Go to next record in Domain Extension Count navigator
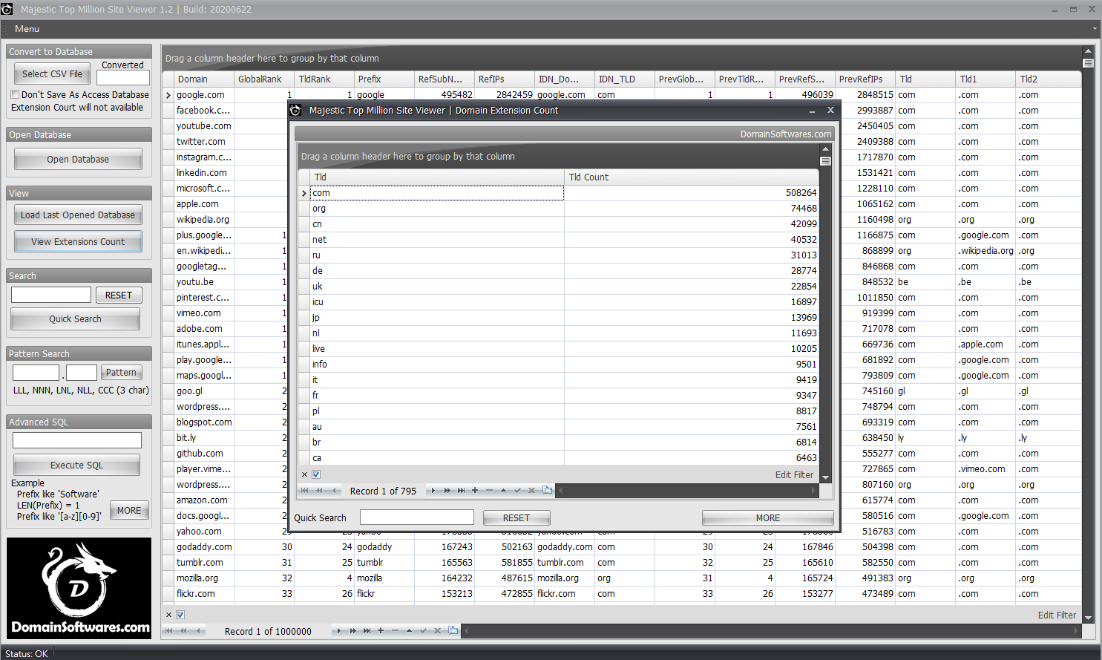The height and width of the screenshot is (660, 1102). [433, 490]
